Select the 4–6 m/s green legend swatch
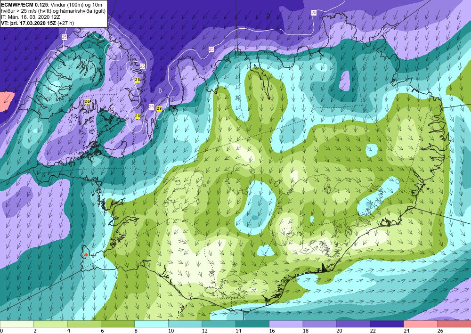 pyautogui.click(x=84, y=324)
